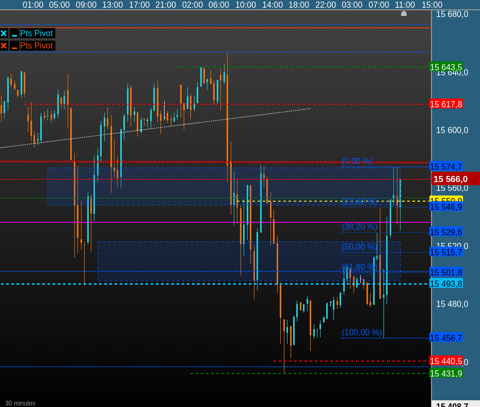Click the 10:00 time axis label
Screen dimensions: 480x407
coord(246,5)
